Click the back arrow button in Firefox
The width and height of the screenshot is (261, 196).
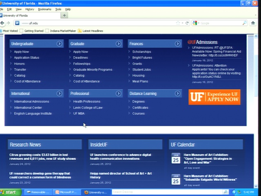(x=2, y=23)
